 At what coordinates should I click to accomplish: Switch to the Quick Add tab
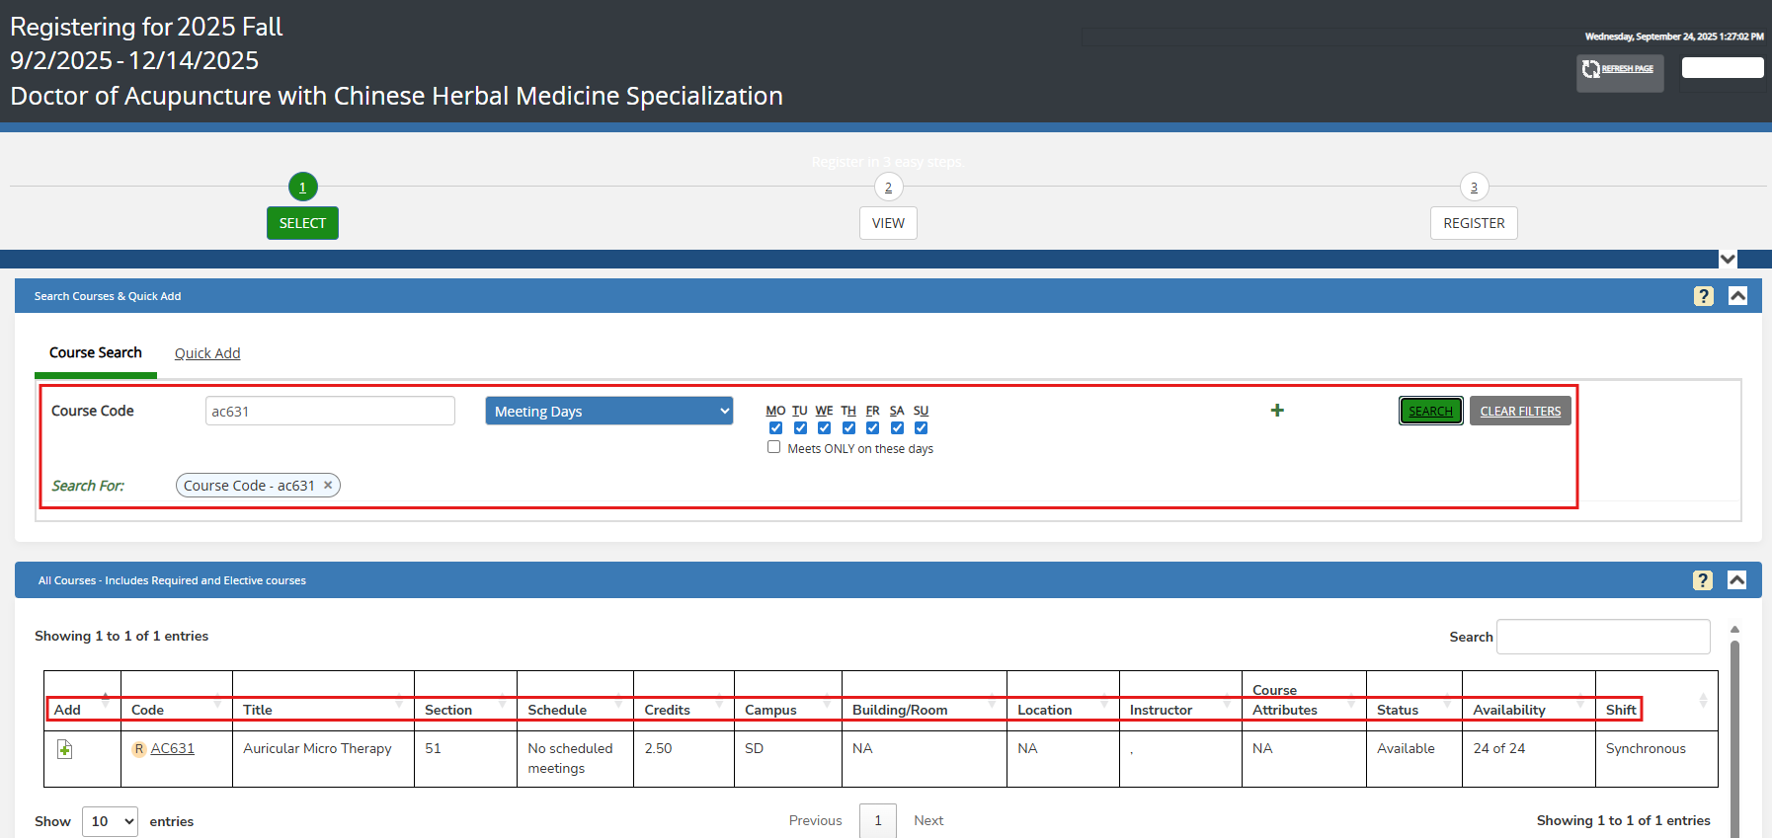click(207, 353)
